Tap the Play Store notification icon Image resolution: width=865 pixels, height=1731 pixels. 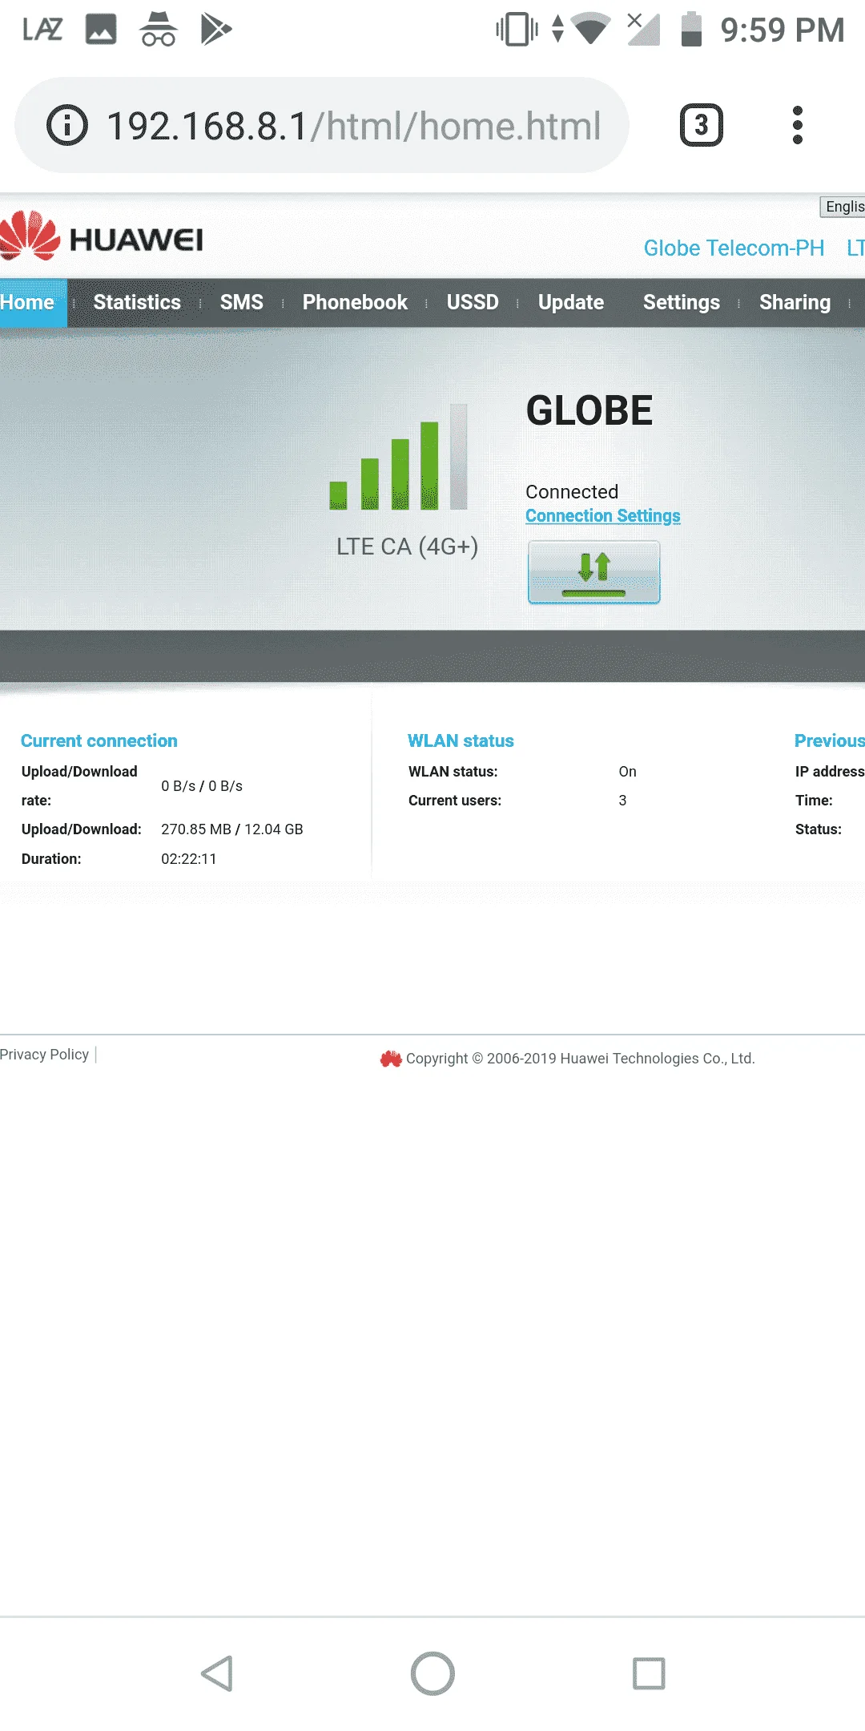pos(215,30)
